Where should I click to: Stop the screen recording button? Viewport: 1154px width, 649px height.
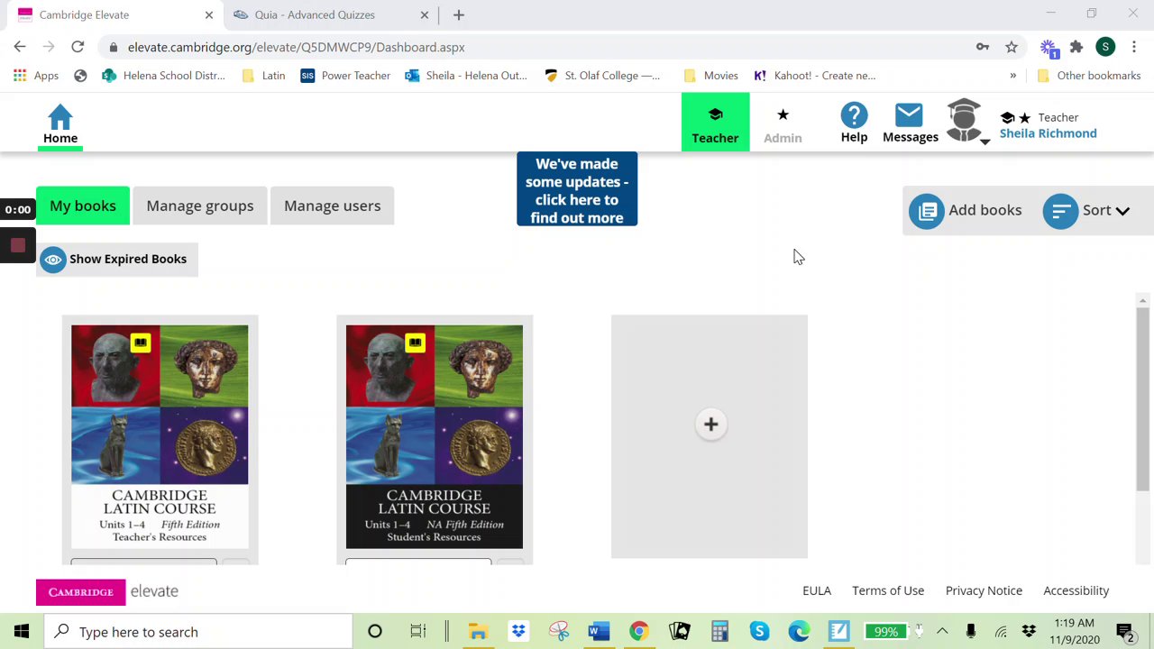coord(17,245)
